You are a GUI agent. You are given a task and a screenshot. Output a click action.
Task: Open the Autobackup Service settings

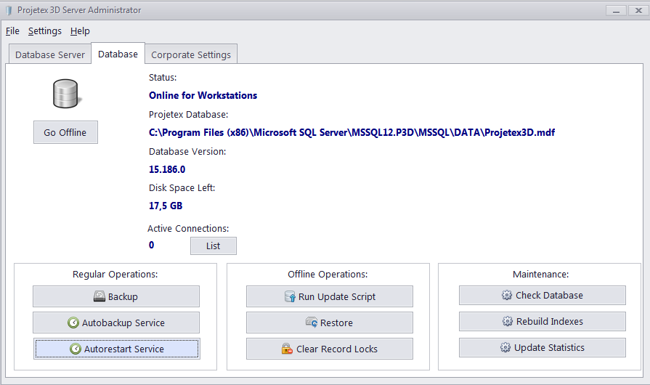(116, 323)
